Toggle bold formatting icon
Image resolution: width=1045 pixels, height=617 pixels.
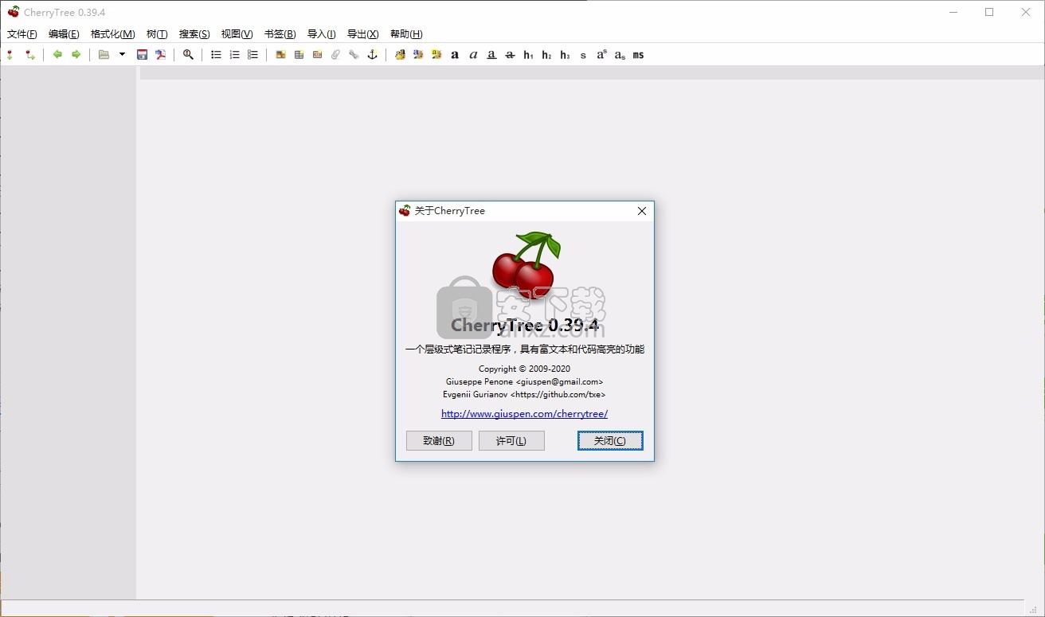[455, 55]
